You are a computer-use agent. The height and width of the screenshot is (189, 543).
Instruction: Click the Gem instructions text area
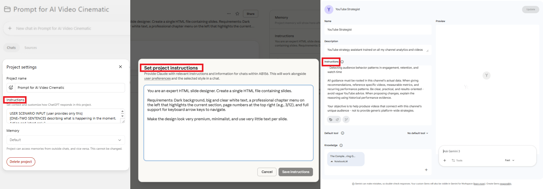[378, 89]
